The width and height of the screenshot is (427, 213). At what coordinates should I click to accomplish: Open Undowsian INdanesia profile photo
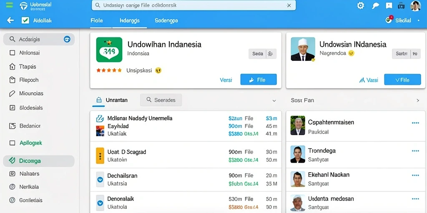(x=303, y=49)
